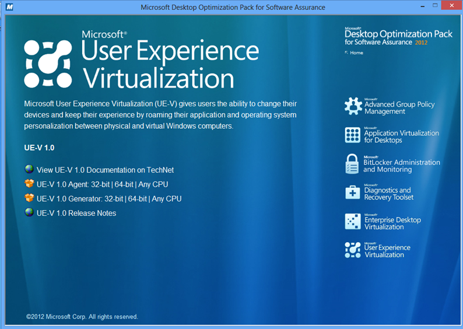The height and width of the screenshot is (329, 463).
Task: Click the package icon next to UE-V Agent
Action: pos(29,184)
